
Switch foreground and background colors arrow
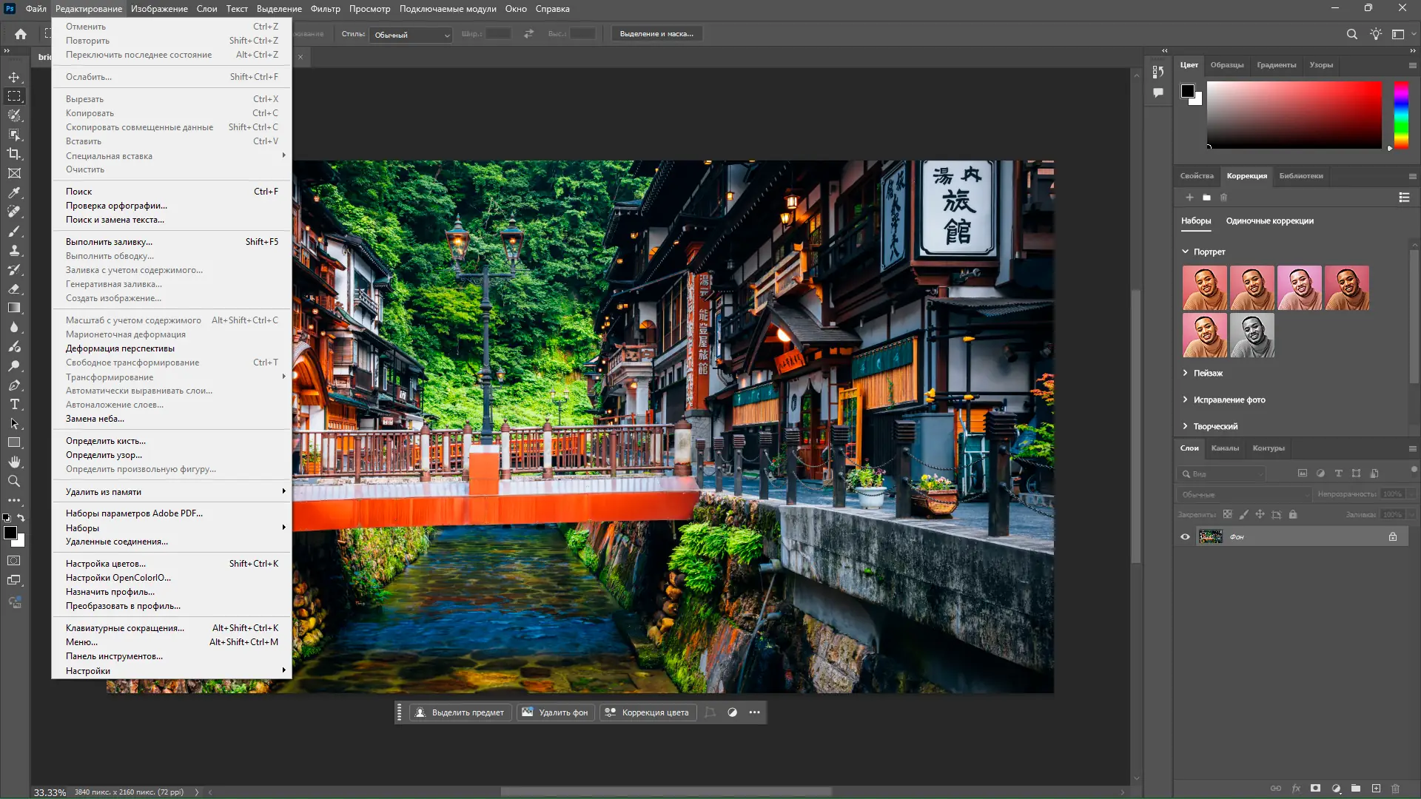tap(21, 518)
